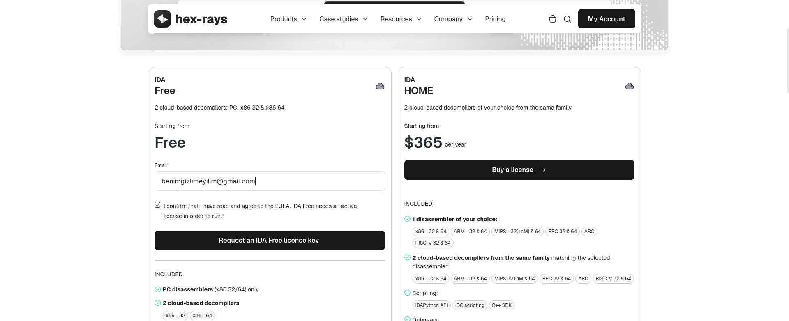Click the hex-rays wordmark
Image resolution: width=789 pixels, height=321 pixels.
click(x=201, y=19)
